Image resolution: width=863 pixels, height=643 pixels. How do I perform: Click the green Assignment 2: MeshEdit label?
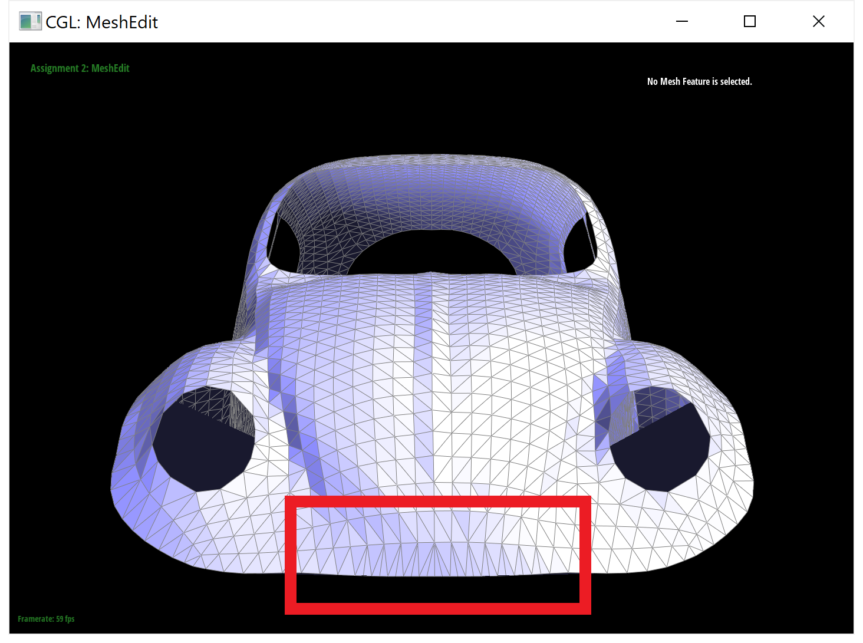80,68
